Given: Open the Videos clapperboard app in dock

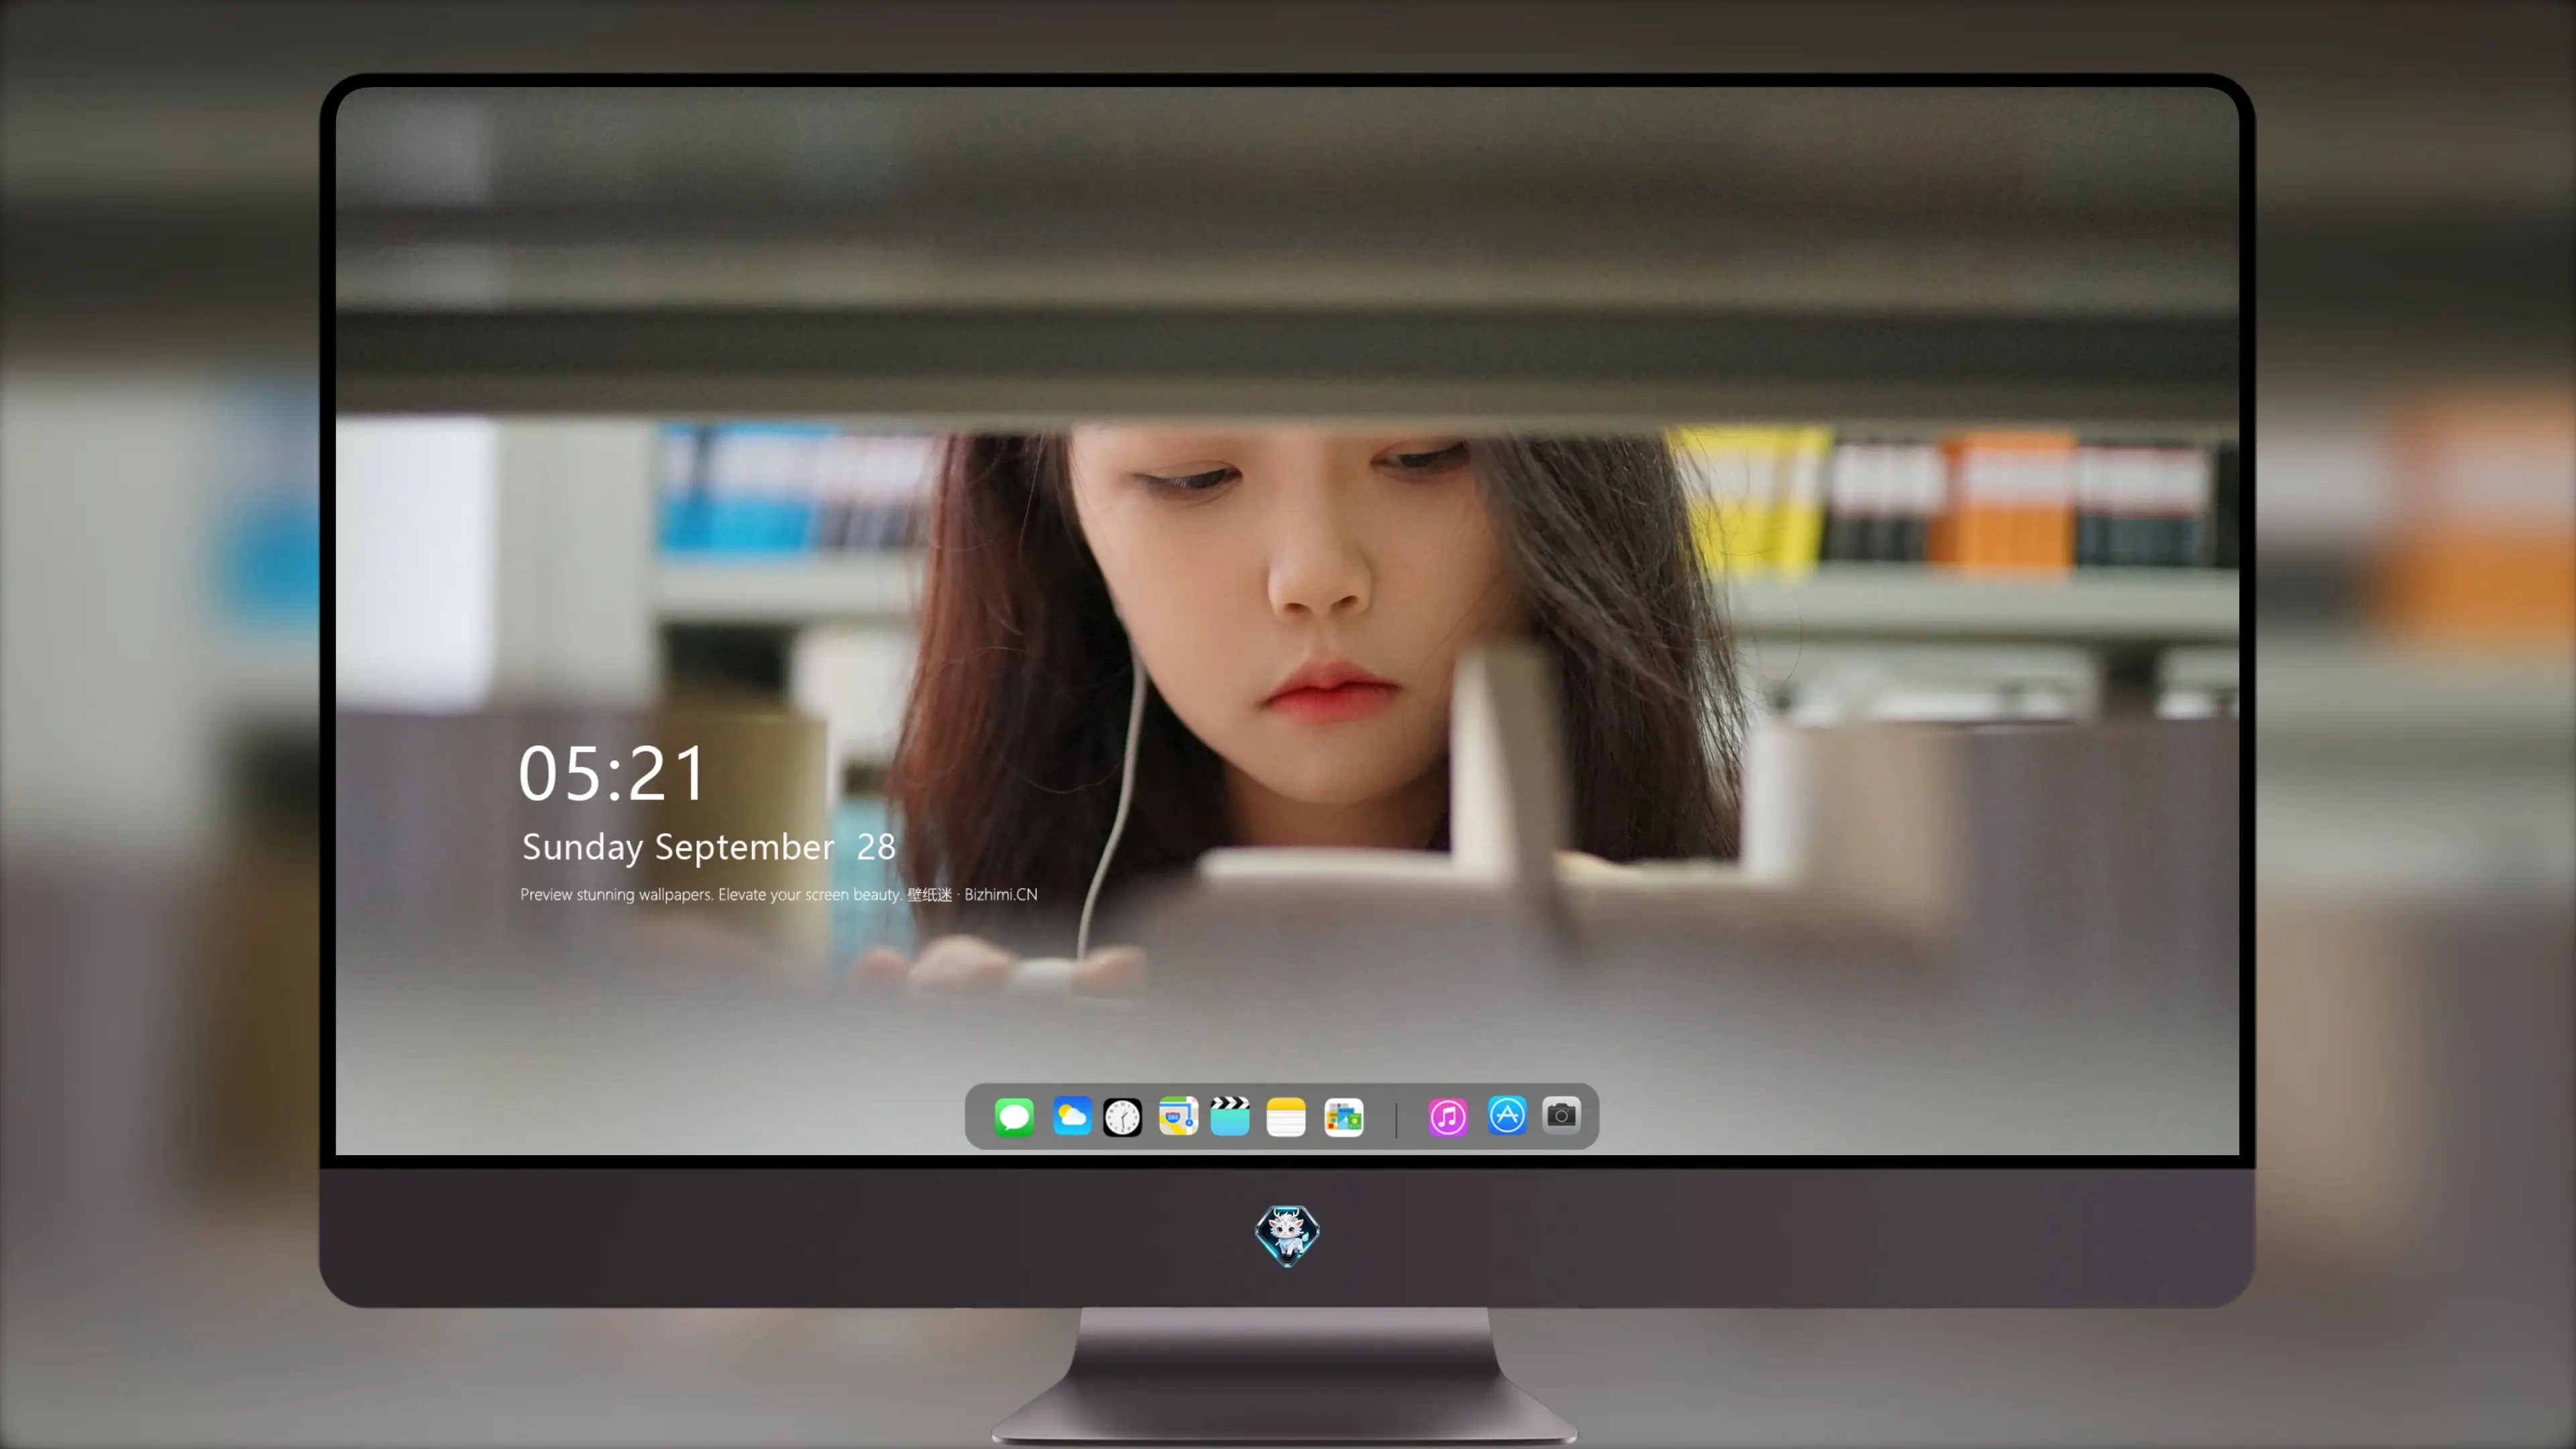Looking at the screenshot, I should click(x=1230, y=1116).
